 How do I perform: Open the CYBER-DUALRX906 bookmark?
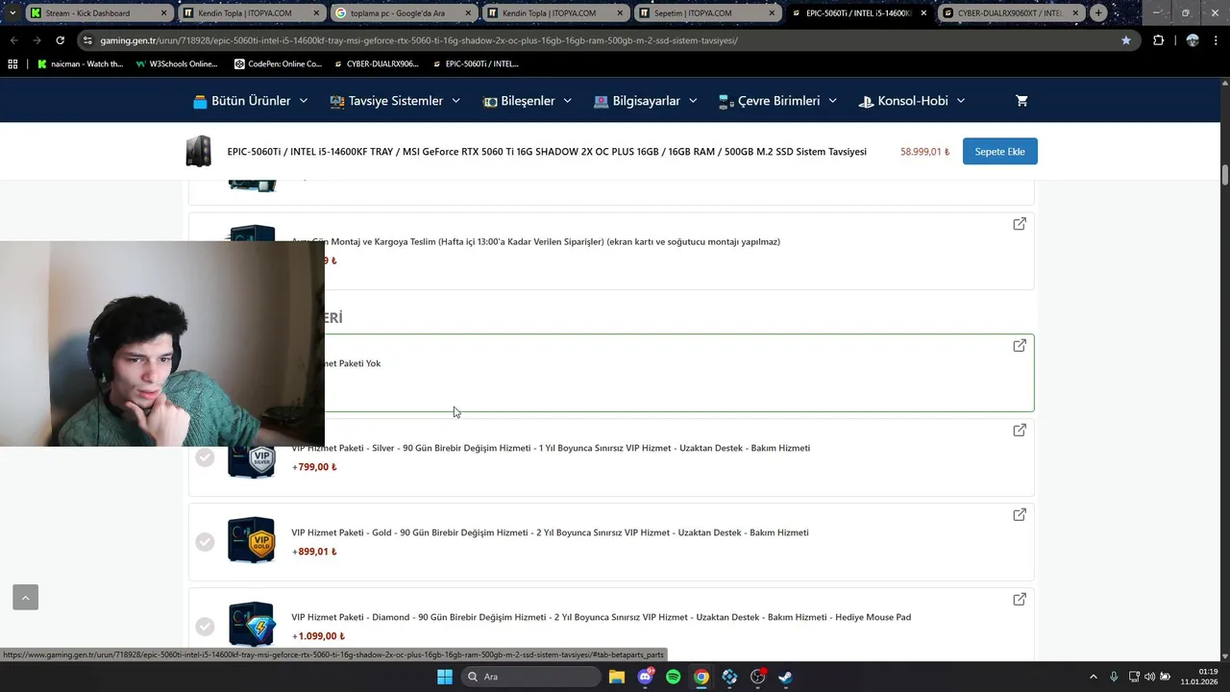tap(376, 63)
